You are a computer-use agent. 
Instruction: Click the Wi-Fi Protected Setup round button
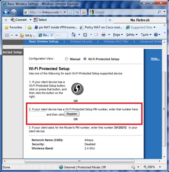(x=77, y=89)
